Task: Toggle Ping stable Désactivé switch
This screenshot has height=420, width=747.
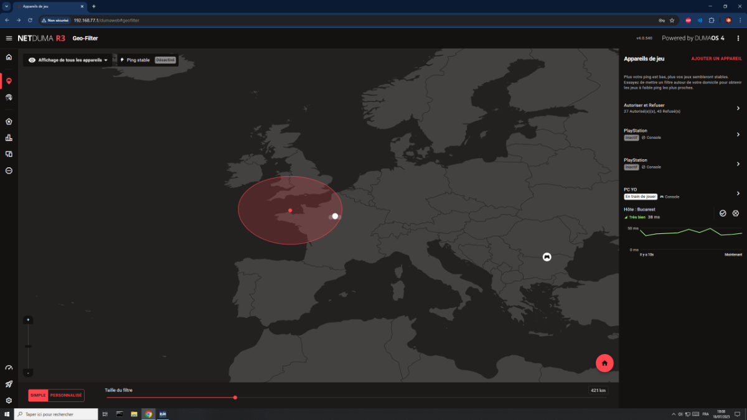Action: point(165,60)
